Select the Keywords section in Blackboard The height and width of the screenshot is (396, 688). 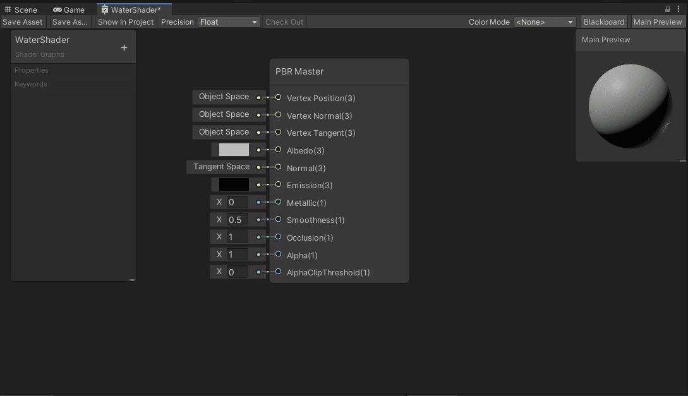(x=31, y=84)
